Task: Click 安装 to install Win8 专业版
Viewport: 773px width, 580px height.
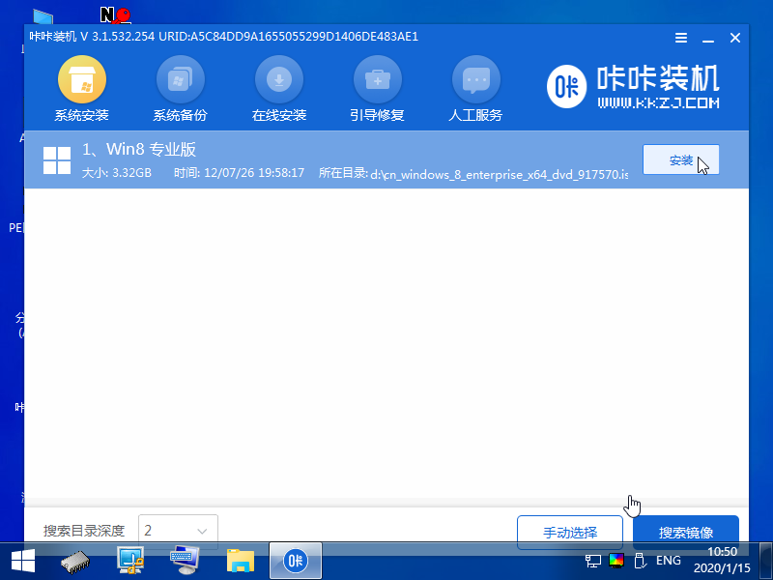Action: (681, 159)
